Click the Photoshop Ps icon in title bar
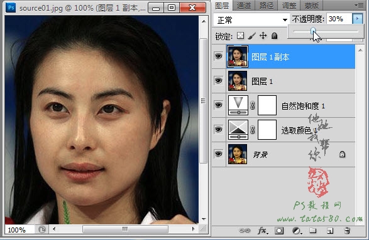The image size is (369, 240). (x=11, y=8)
